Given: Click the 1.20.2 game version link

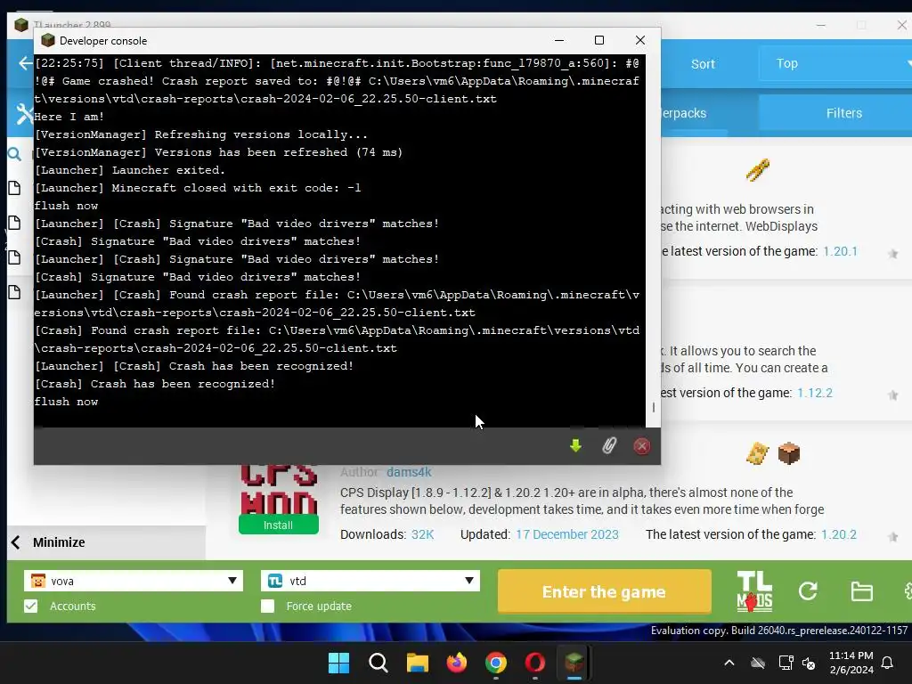Looking at the screenshot, I should click(x=839, y=534).
